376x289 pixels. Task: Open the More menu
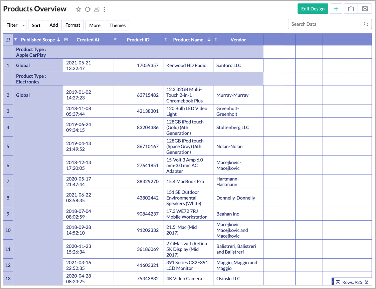[95, 25]
